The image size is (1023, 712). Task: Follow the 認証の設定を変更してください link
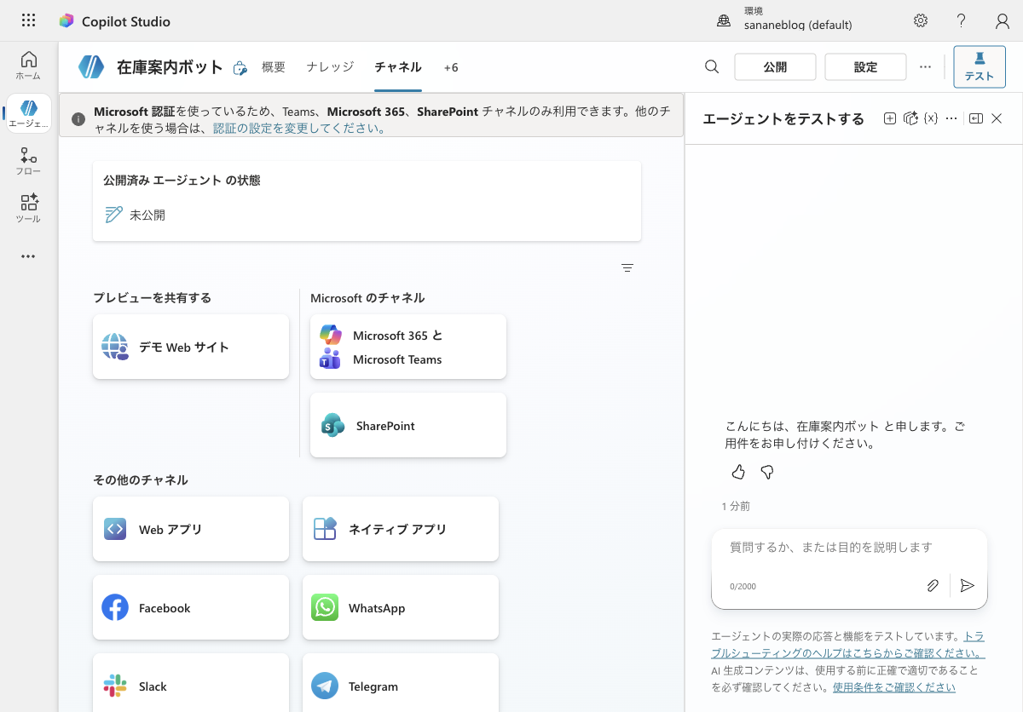click(298, 129)
